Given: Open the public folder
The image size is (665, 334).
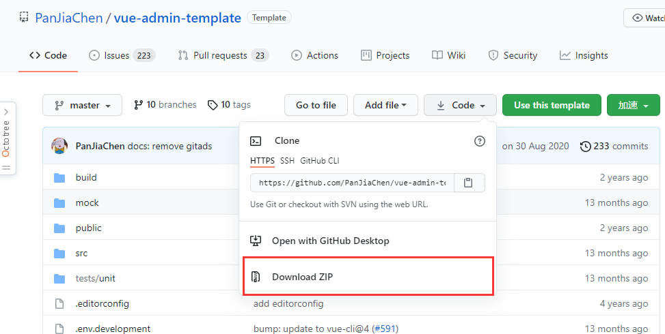Looking at the screenshot, I should click(x=89, y=228).
